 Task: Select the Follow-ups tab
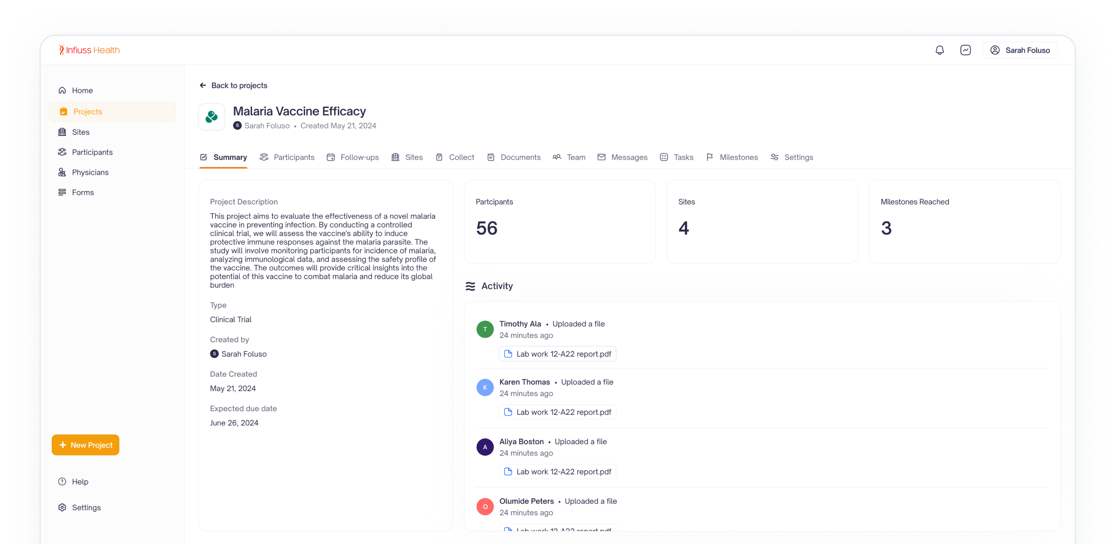(359, 157)
